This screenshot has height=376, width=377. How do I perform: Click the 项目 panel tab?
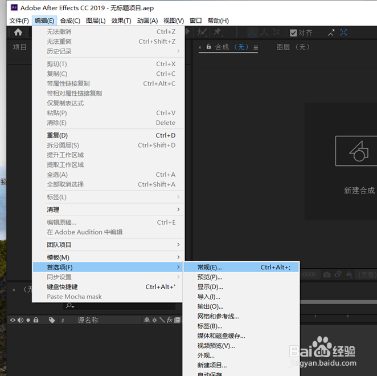tap(19, 47)
